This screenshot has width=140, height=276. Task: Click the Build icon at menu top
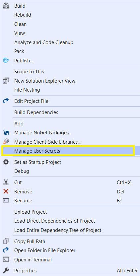pyautogui.click(x=6, y=6)
